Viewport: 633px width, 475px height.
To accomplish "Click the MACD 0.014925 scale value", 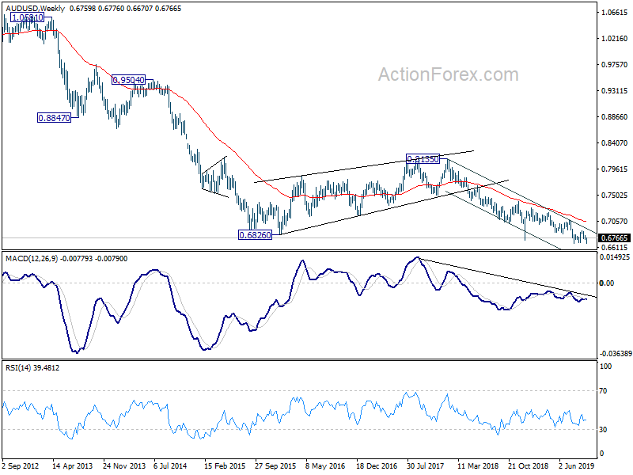I will point(615,256).
